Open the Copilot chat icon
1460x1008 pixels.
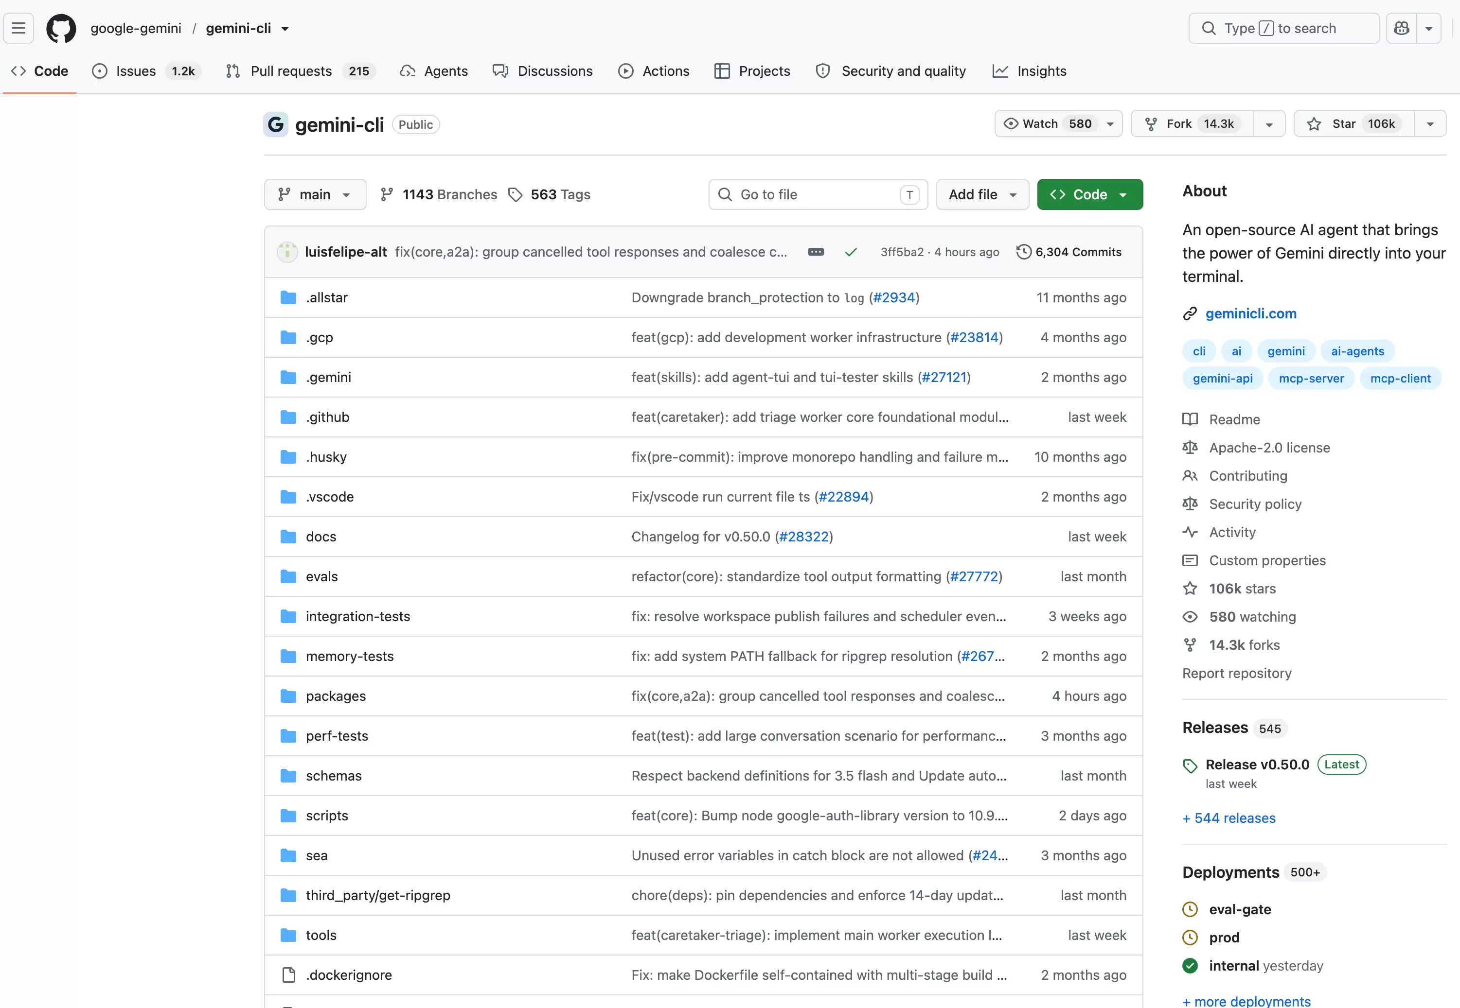click(x=1401, y=28)
